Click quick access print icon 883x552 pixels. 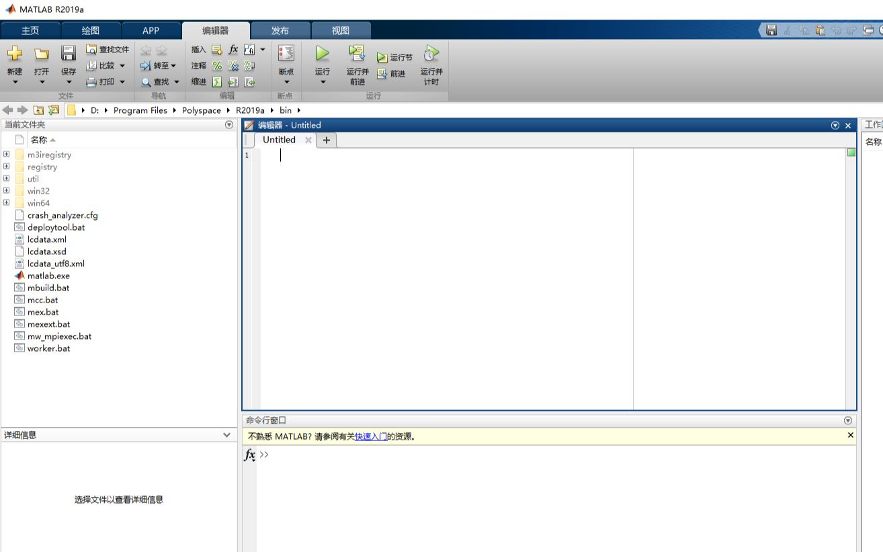coord(868,30)
